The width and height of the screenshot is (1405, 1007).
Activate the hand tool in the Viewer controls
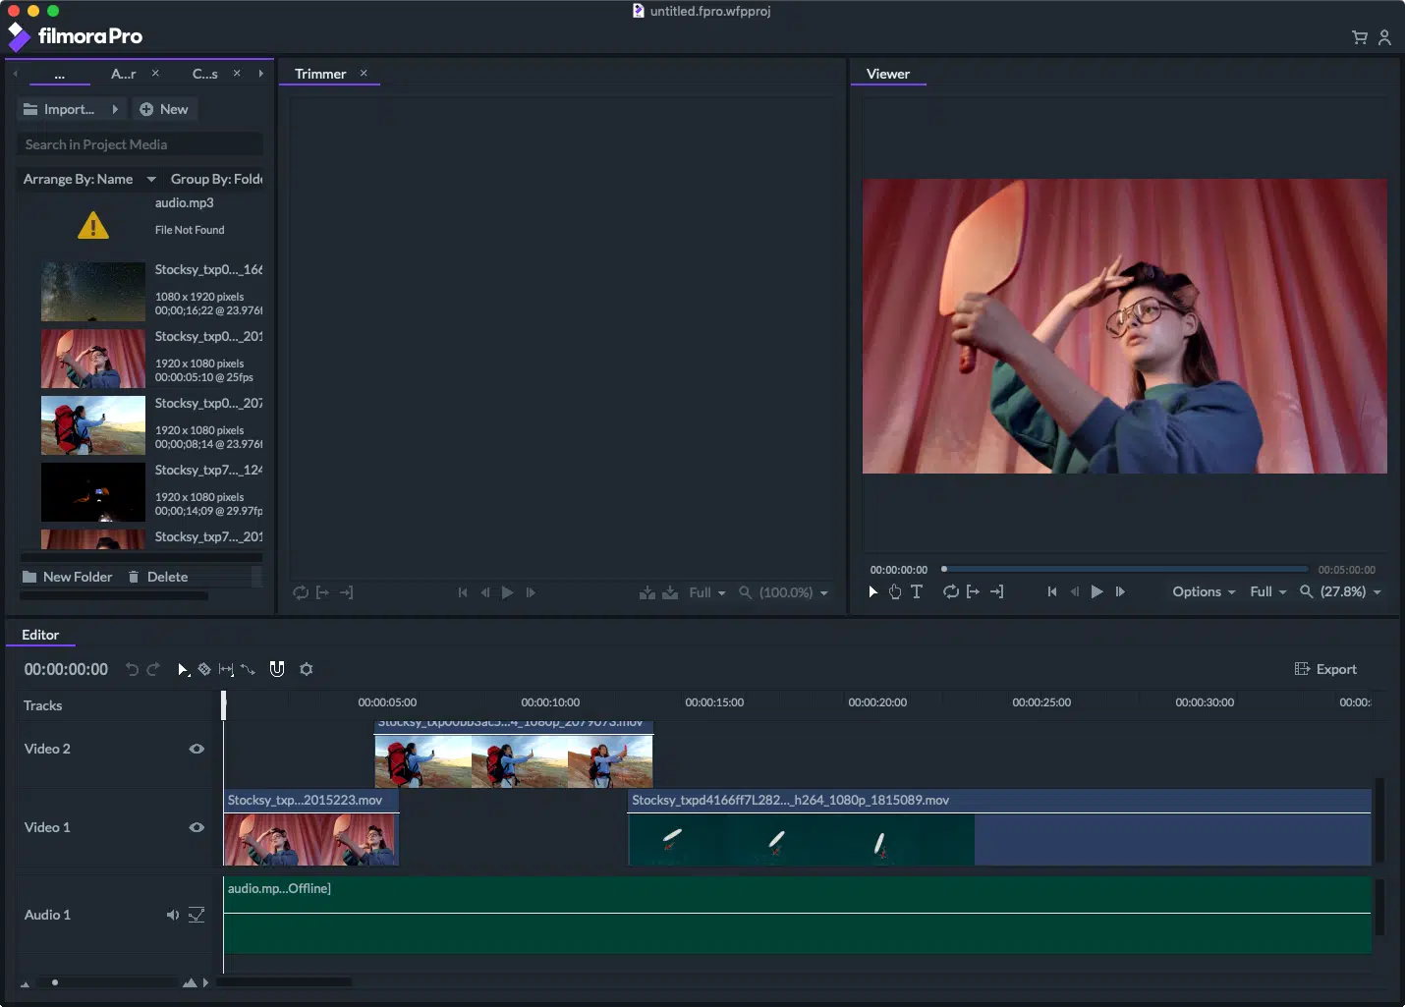coord(894,591)
